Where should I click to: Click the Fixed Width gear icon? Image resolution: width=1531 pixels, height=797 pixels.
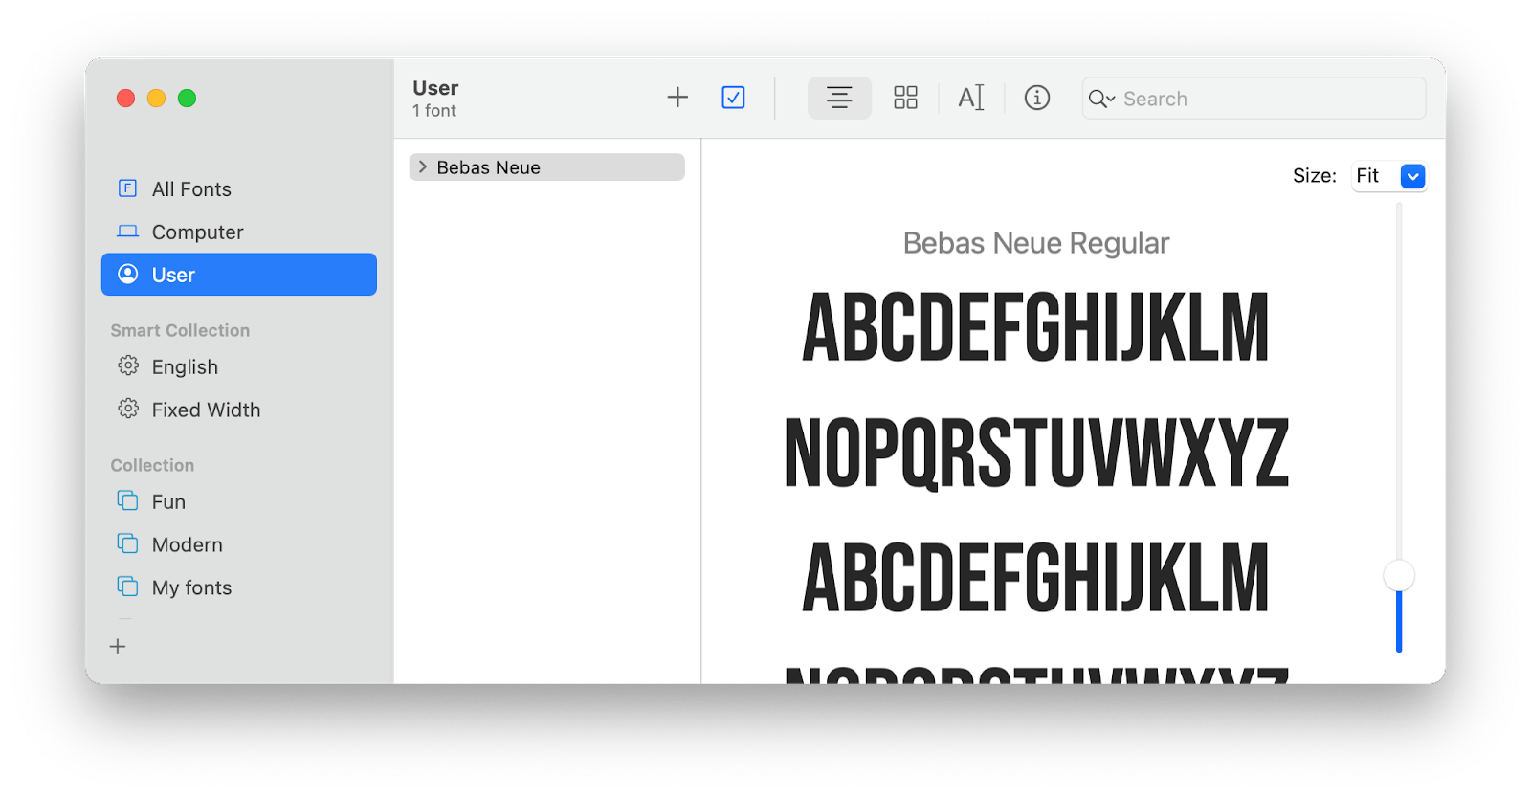[127, 409]
